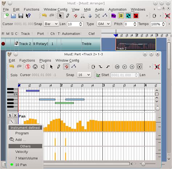The image size is (172, 169).
Task: Select Part editor line draw tool
Action: pyautogui.click(x=74, y=66)
